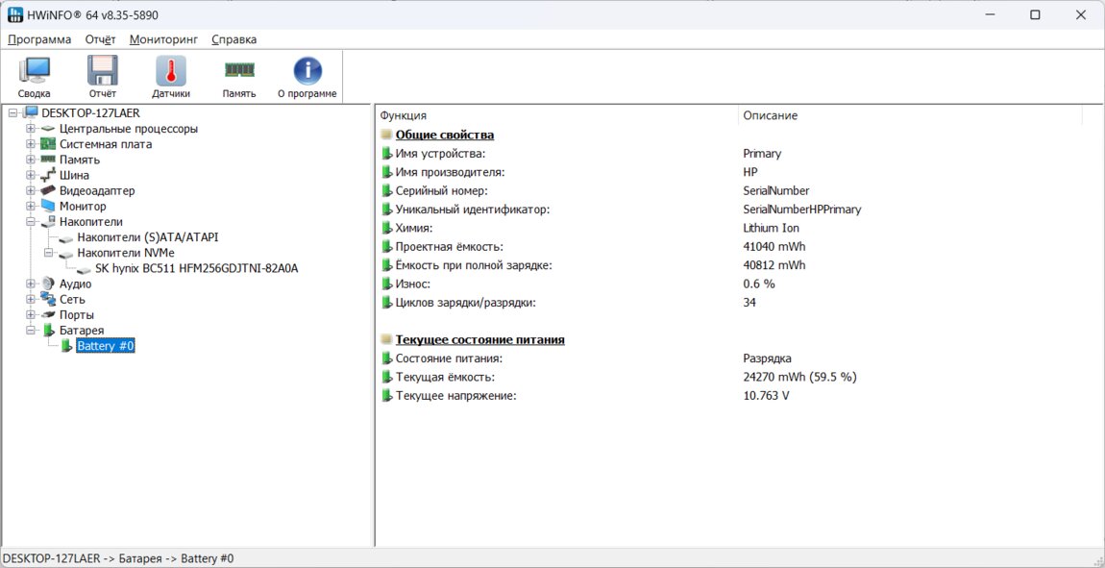Click the Сводка (Summary) monitor icon
The height and width of the screenshot is (568, 1105).
pyautogui.click(x=34, y=72)
